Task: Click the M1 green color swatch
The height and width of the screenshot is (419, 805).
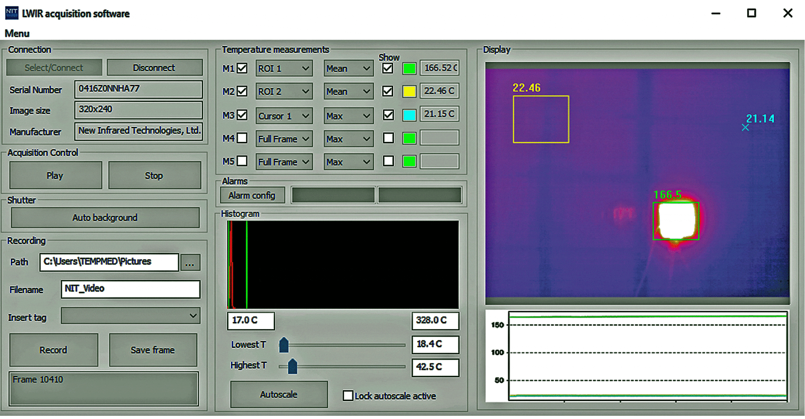Action: pos(409,68)
